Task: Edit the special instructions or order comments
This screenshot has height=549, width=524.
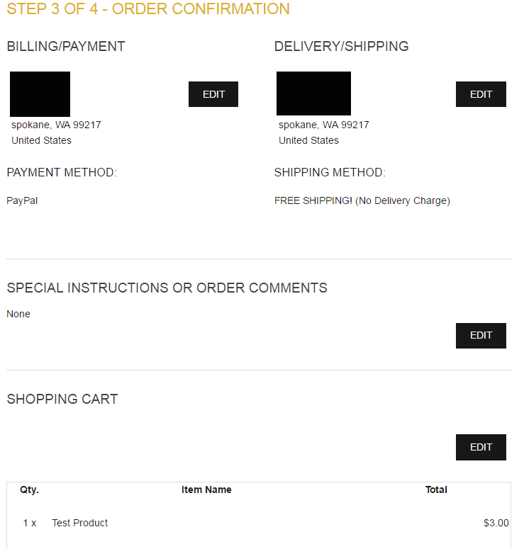Action: coord(481,336)
